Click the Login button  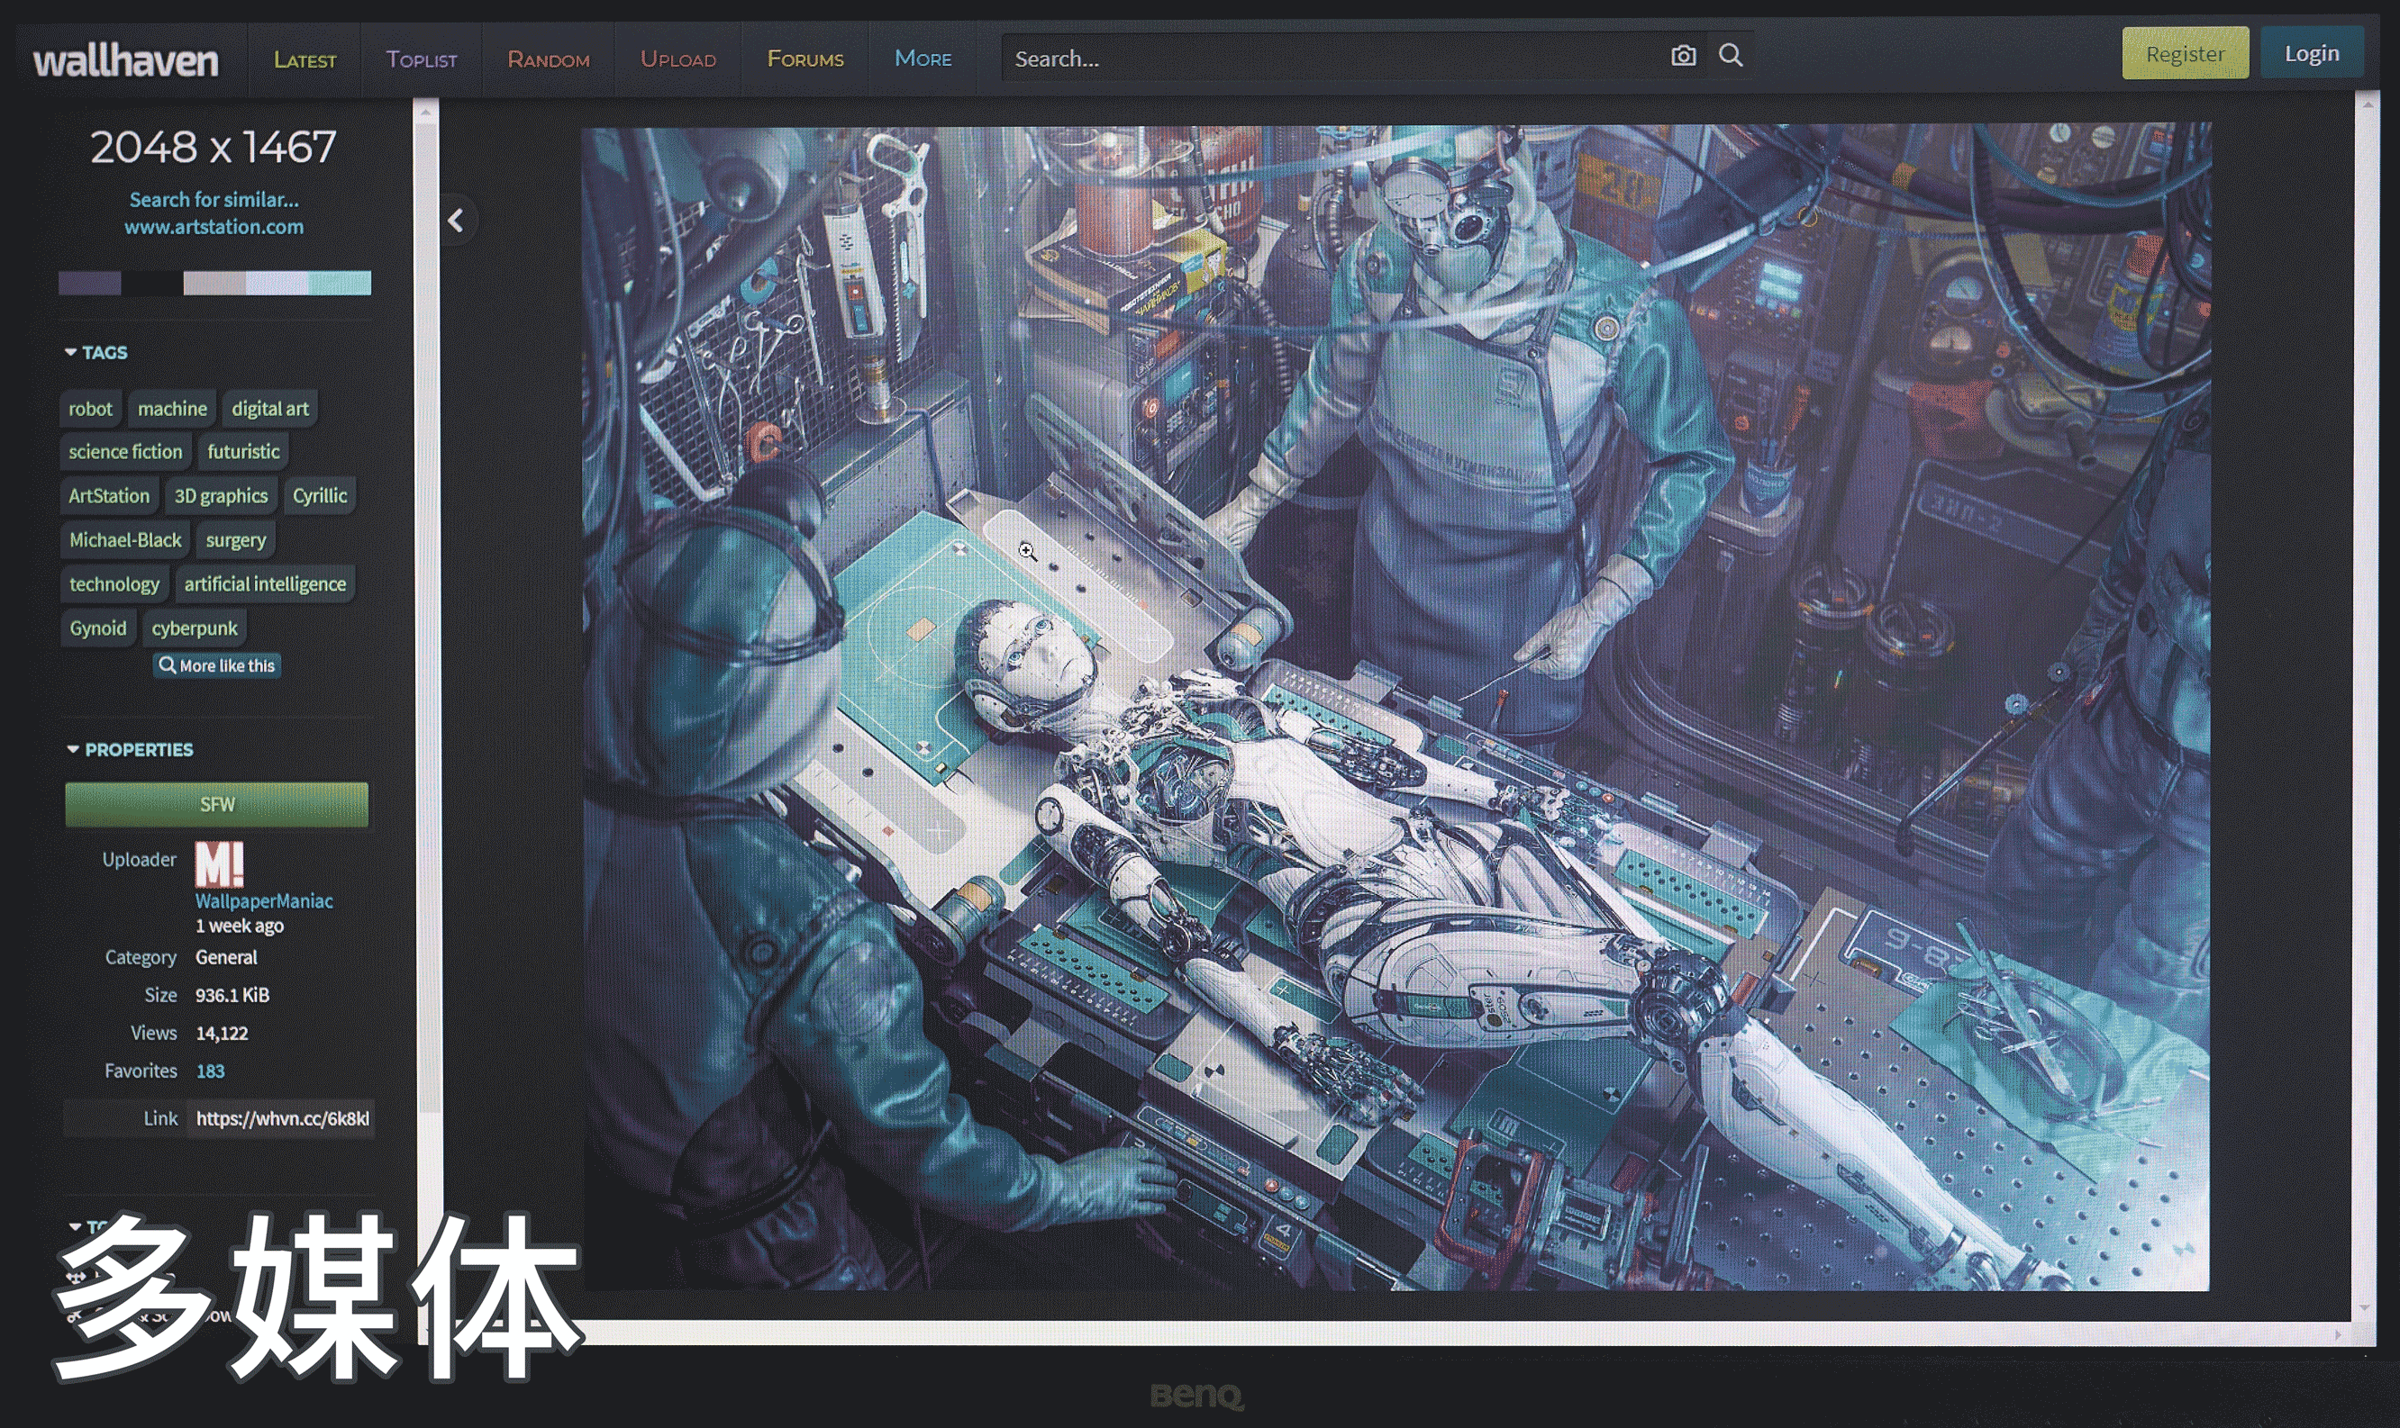(x=2312, y=54)
